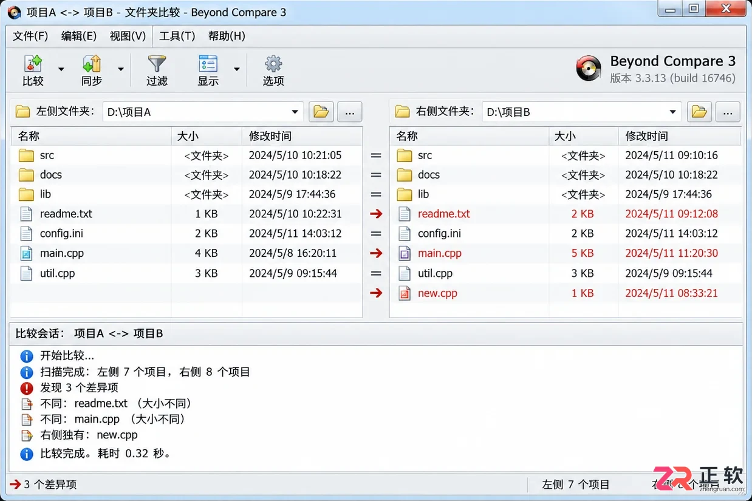Select src folder icon in right pane

405,155
